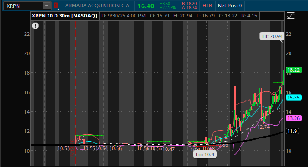Click the L: 16.79 low value
308x167 pixels.
205,16
